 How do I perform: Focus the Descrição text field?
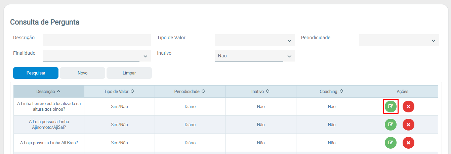click(x=96, y=40)
